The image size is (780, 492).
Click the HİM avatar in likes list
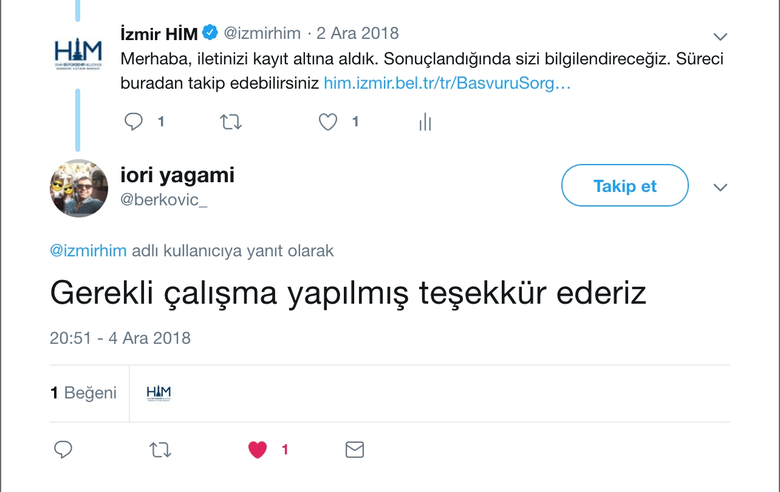[159, 393]
